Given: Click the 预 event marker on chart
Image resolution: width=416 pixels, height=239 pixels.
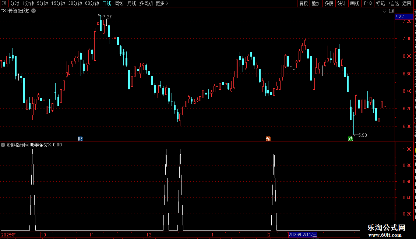Looking at the screenshot, I should click(x=268, y=139).
